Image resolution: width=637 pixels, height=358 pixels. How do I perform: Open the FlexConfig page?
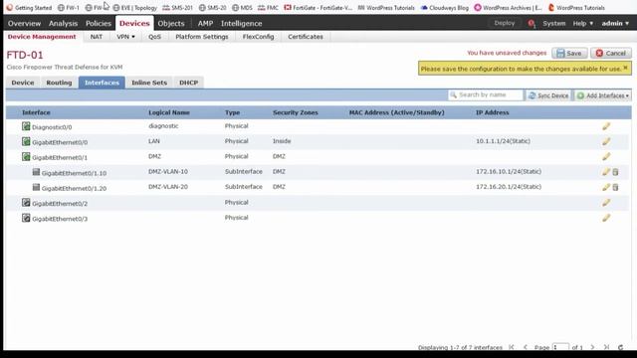pyautogui.click(x=259, y=37)
